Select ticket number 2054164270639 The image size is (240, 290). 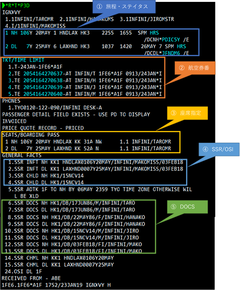43,87
